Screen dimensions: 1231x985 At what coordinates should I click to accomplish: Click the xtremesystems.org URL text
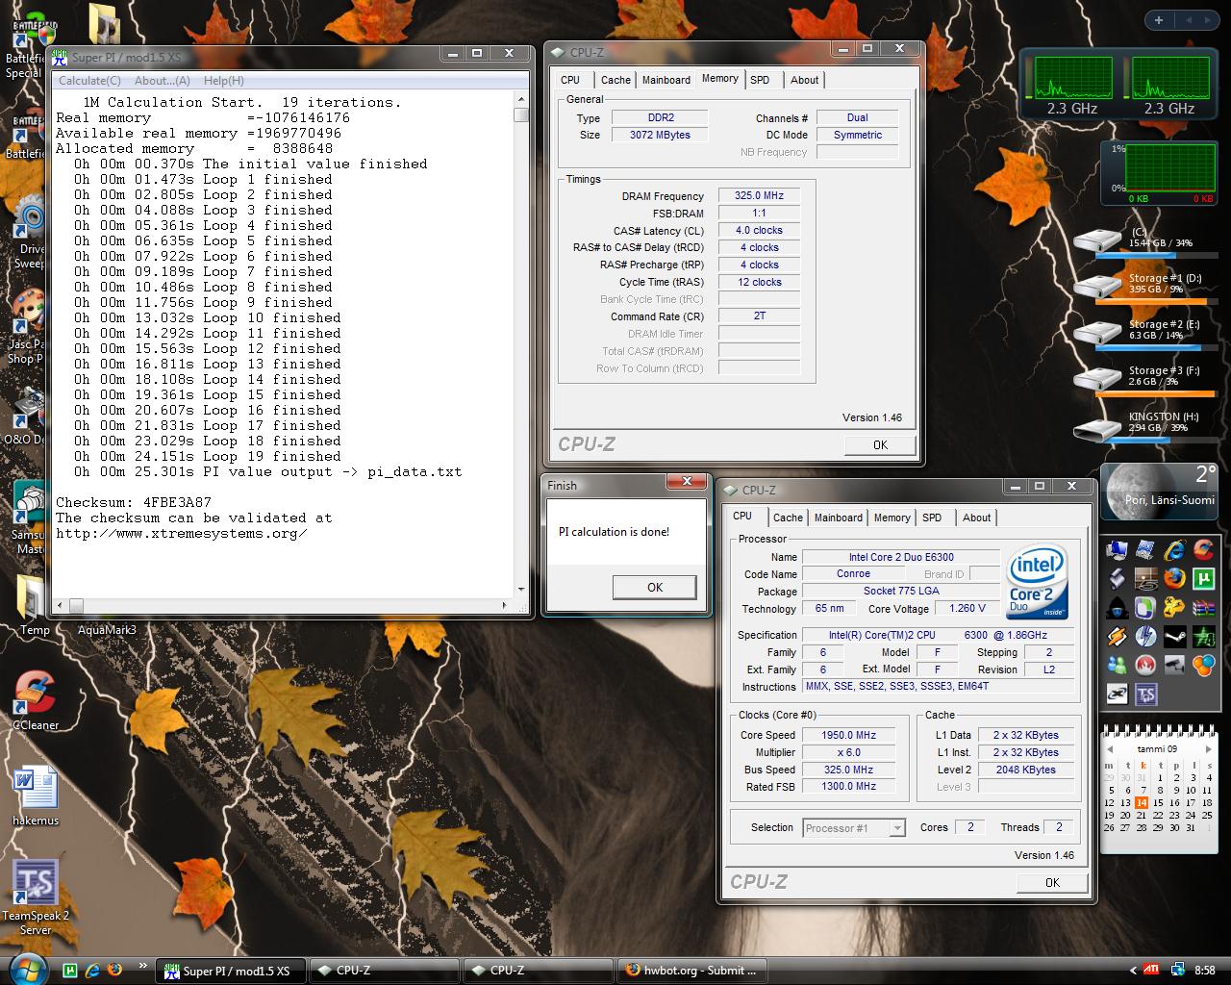click(x=182, y=533)
